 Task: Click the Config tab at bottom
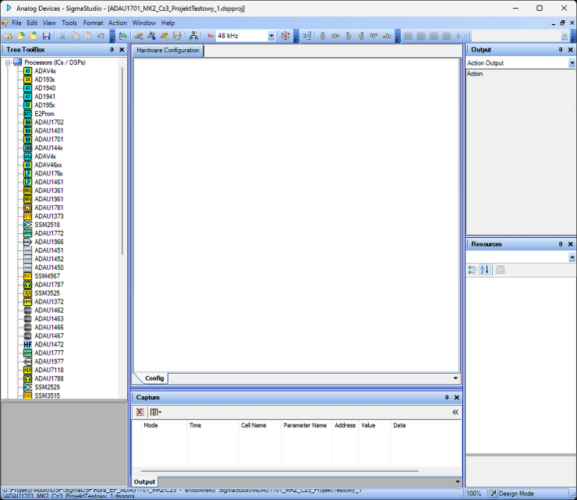pos(154,378)
